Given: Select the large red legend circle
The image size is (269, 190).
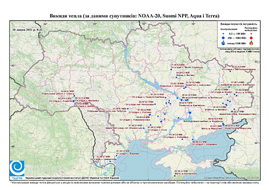Looking at the screenshot, I should point(251,38).
